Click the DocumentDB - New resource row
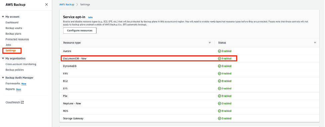Screen dimensions: 325x127 pyautogui.click(x=190, y=59)
